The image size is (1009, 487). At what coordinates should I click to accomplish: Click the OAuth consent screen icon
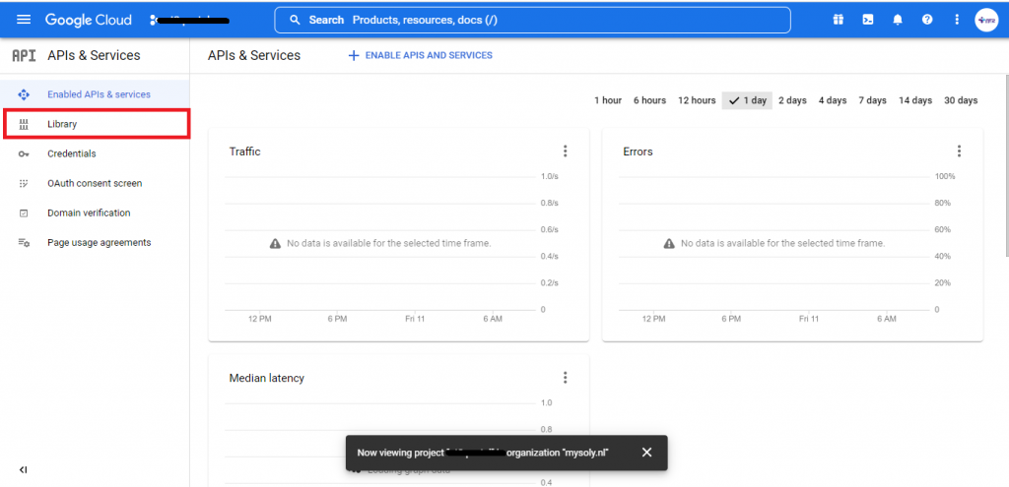[24, 184]
